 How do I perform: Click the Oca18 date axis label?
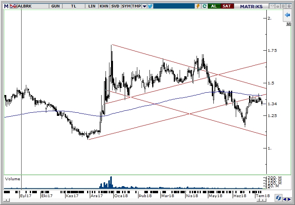(121, 196)
